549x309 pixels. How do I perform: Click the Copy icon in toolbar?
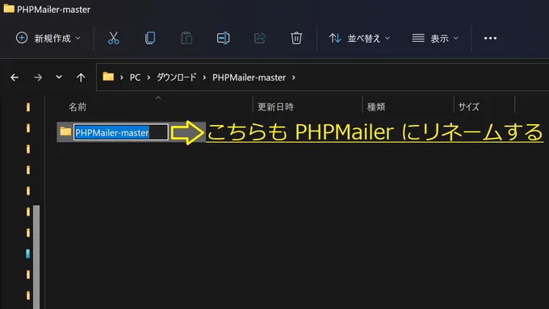pyautogui.click(x=150, y=38)
